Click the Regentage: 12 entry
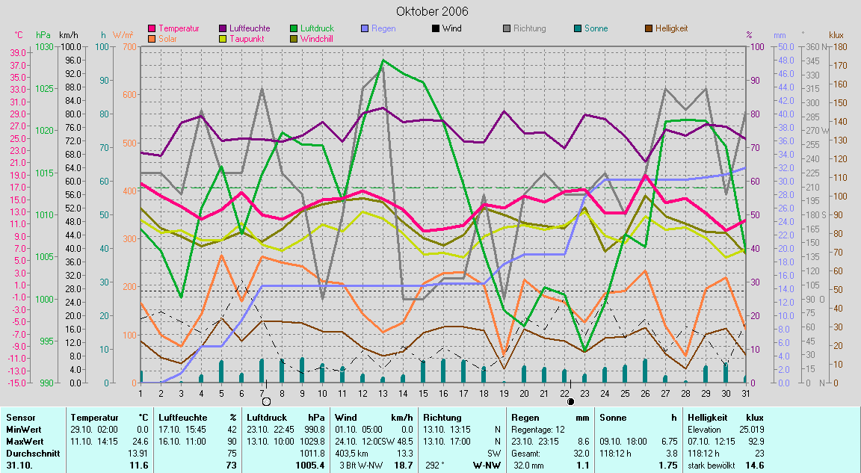 (x=537, y=430)
